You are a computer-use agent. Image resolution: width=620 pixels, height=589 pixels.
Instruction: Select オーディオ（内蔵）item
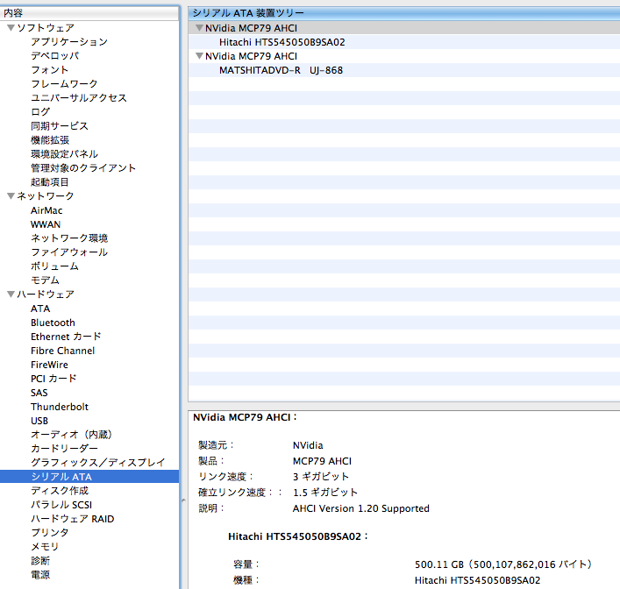pyautogui.click(x=72, y=435)
